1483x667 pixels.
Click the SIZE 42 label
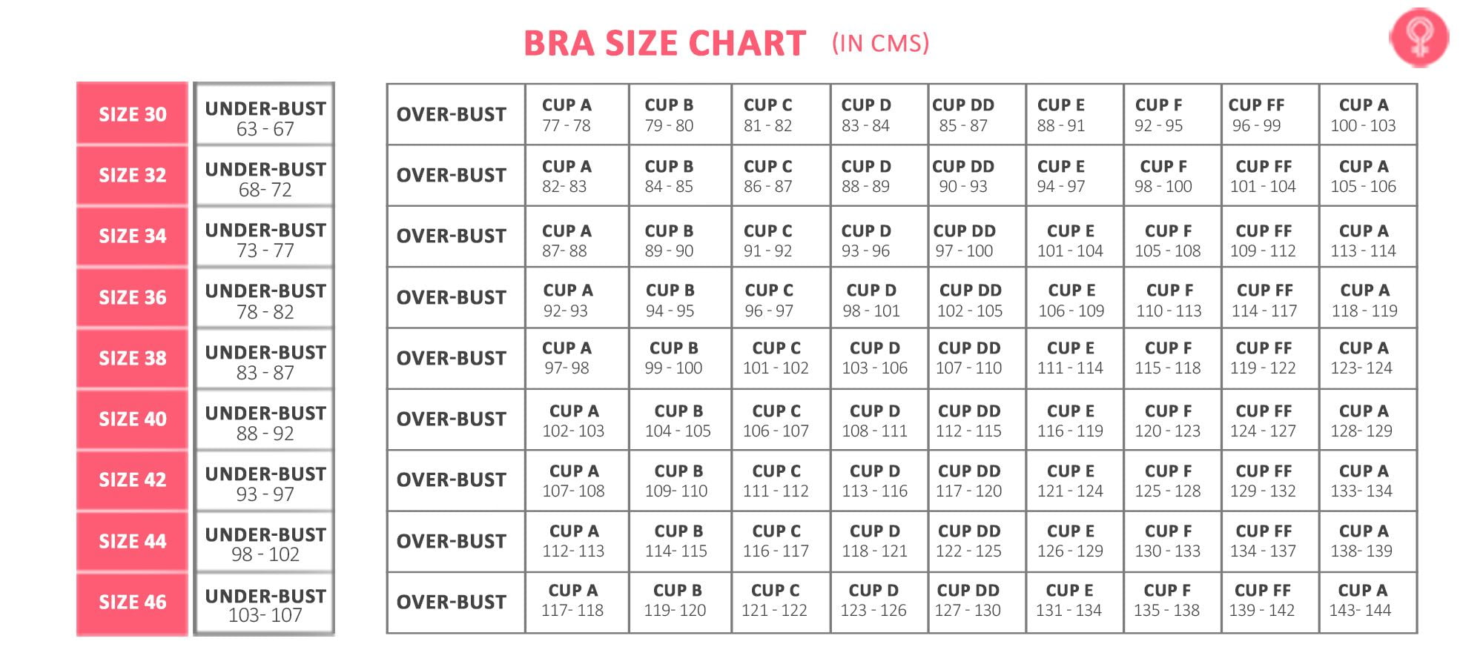pyautogui.click(x=133, y=479)
